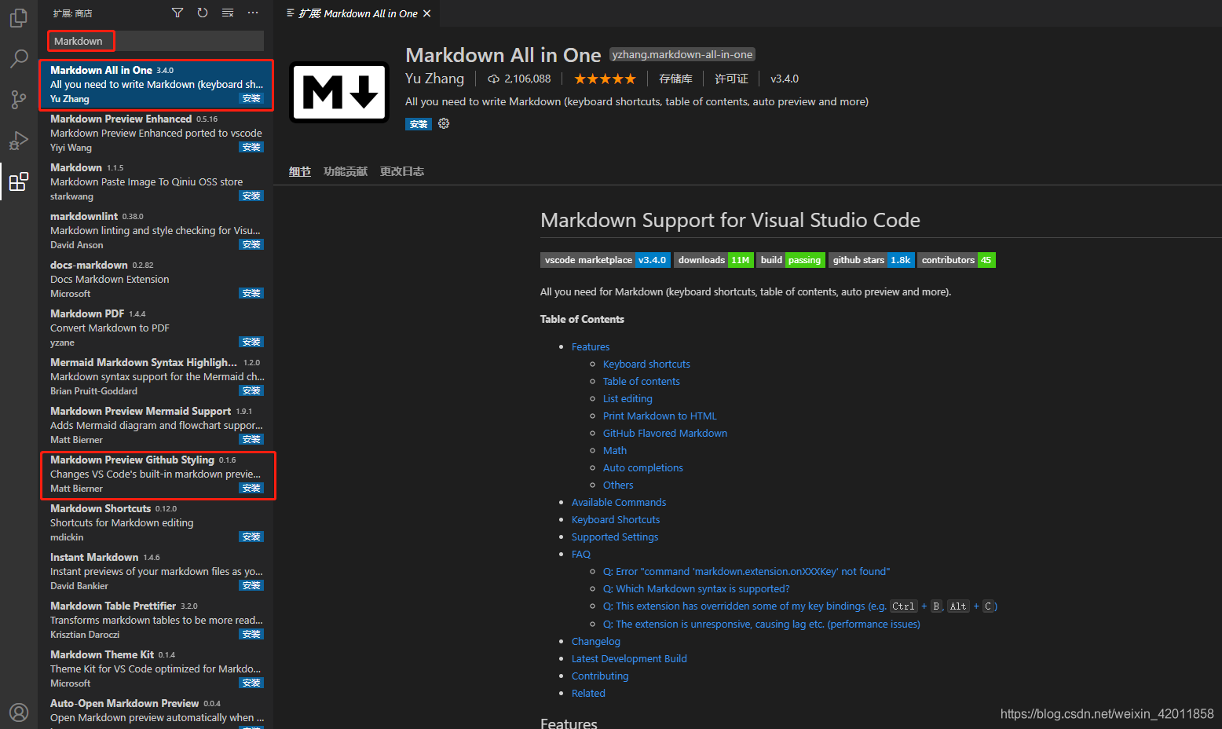Screen dimensions: 1222x729
Task: Click the contributors 45 badge
Action: coord(957,260)
